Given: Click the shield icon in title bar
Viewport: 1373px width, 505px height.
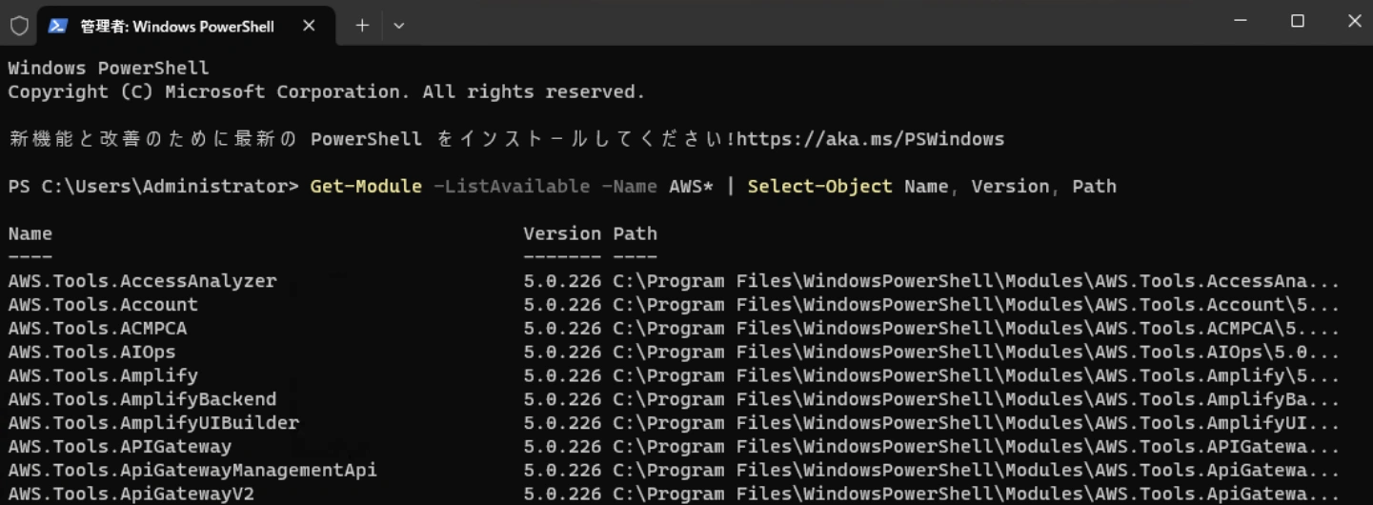Looking at the screenshot, I should [19, 26].
